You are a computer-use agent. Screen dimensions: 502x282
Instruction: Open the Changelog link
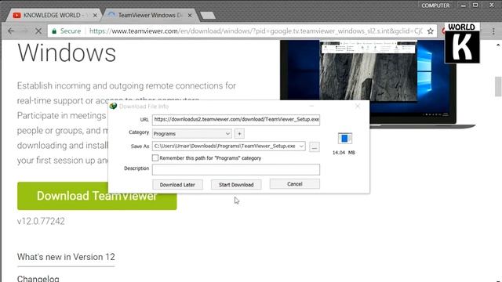[38, 278]
